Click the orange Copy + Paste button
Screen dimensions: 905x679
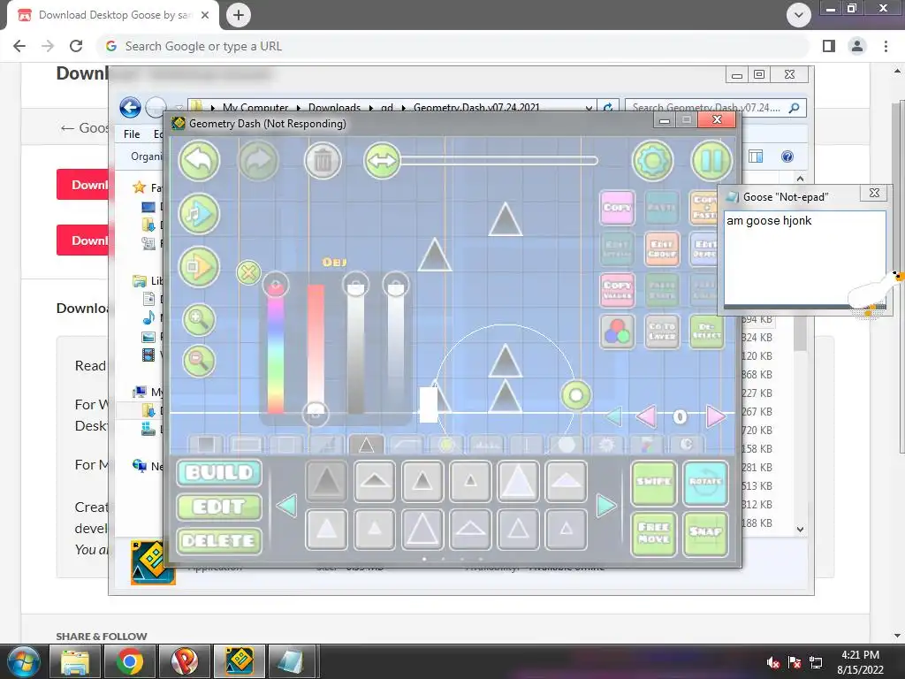pyautogui.click(x=703, y=207)
